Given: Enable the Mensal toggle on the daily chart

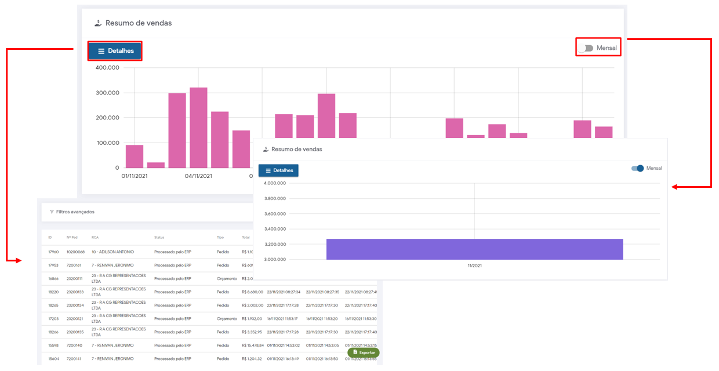Looking at the screenshot, I should (586, 48).
